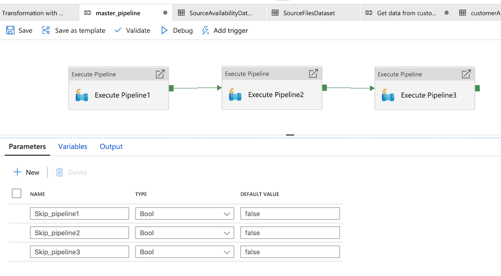Viewport: 501px width, 276px height.
Task: Open Execute Pipeline3 external link icon
Action: (x=466, y=74)
